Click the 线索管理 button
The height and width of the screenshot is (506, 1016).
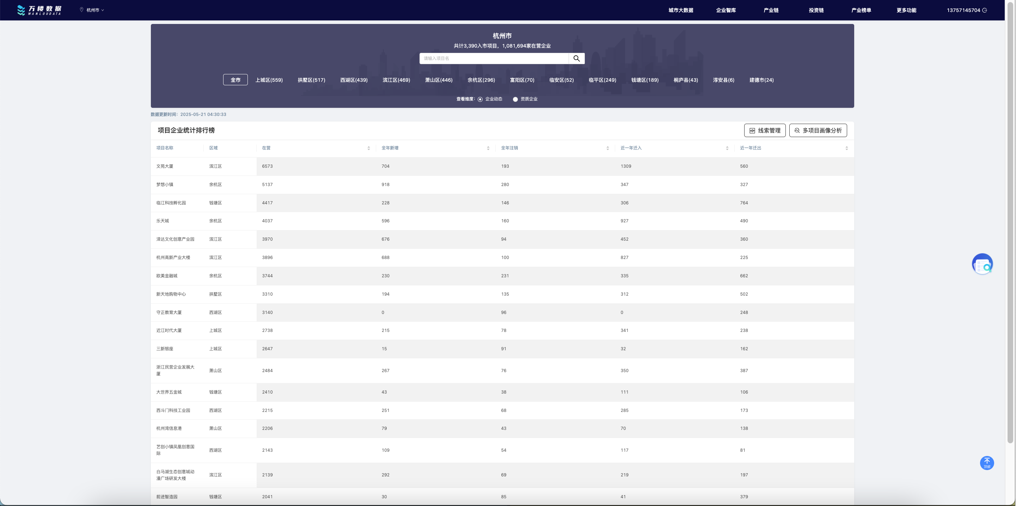click(764, 130)
